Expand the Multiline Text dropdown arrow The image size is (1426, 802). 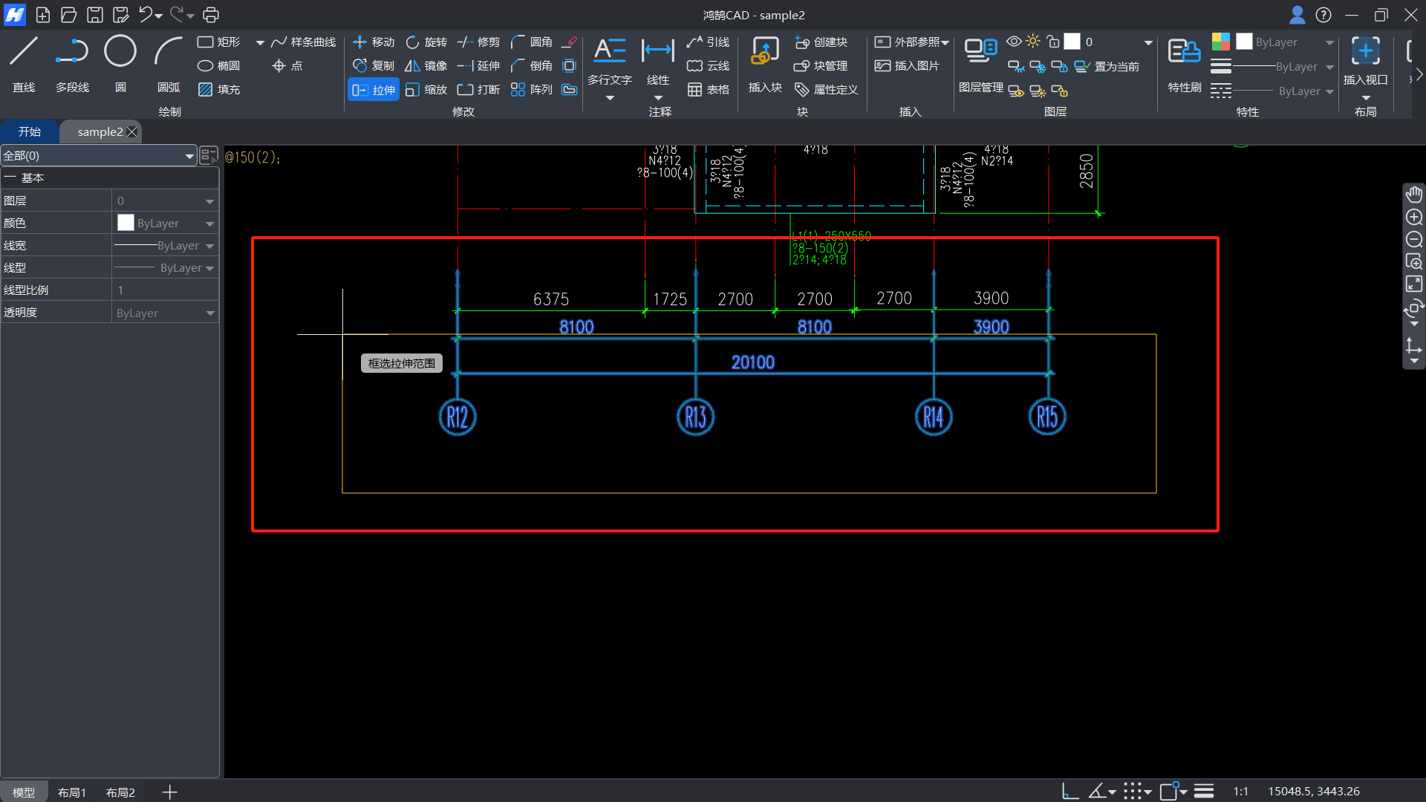[610, 98]
